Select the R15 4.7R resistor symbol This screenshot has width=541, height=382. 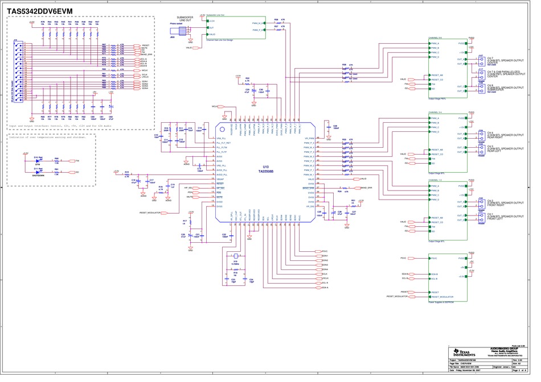tap(126, 175)
